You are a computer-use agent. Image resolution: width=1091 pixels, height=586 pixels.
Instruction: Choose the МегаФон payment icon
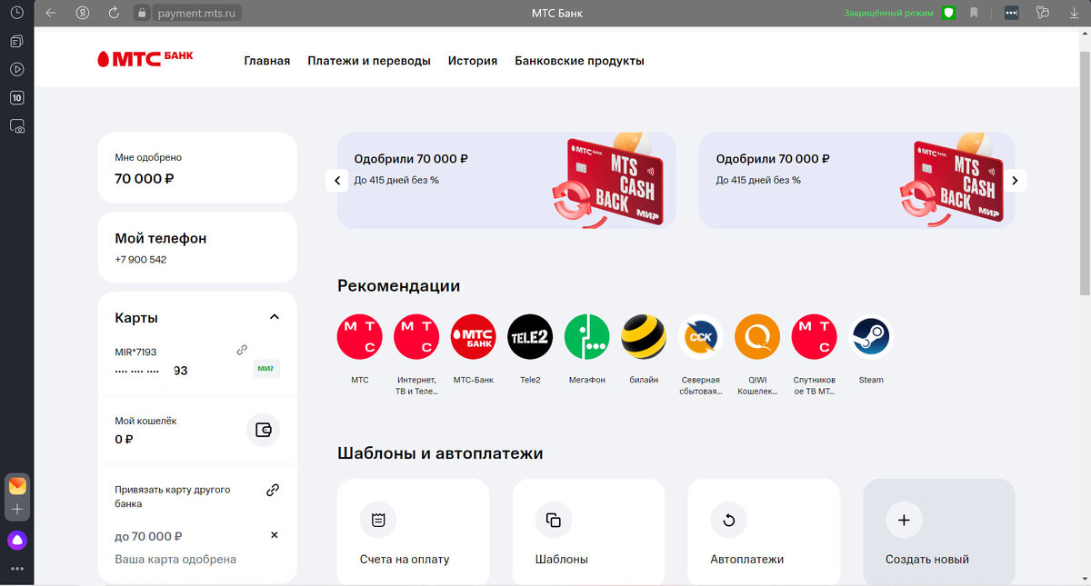(586, 337)
